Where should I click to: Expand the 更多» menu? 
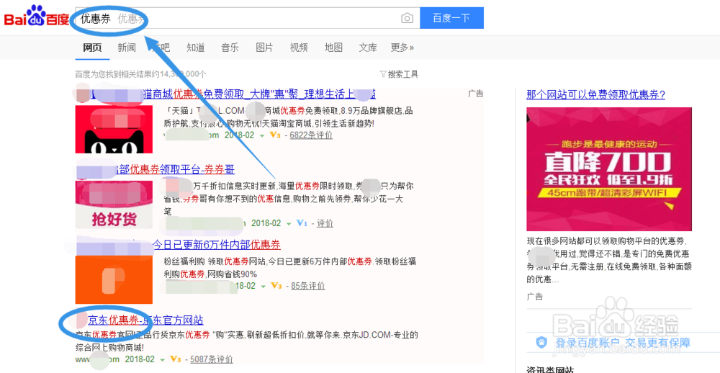402,48
